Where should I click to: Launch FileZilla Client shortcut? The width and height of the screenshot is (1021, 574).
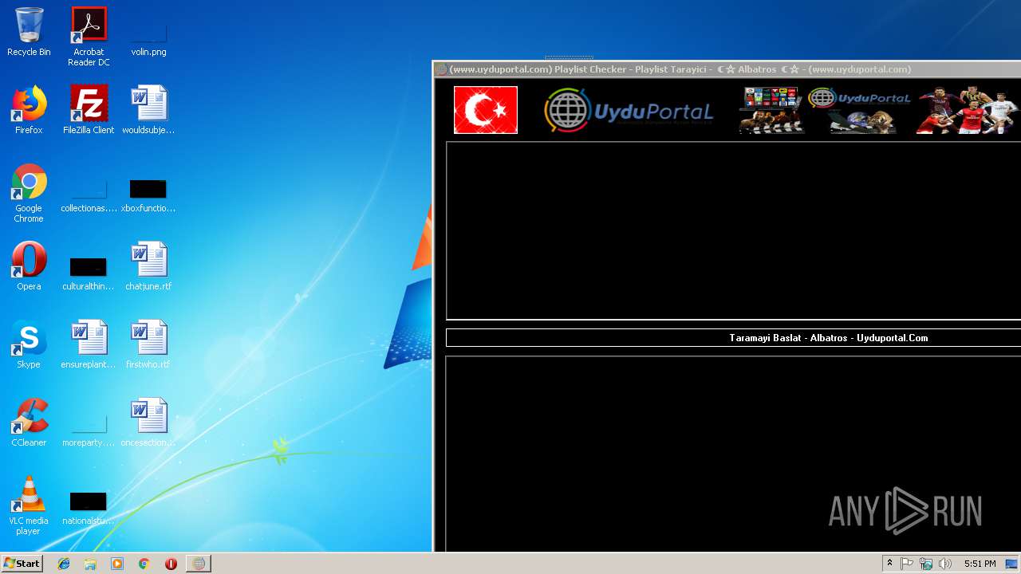tap(89, 110)
